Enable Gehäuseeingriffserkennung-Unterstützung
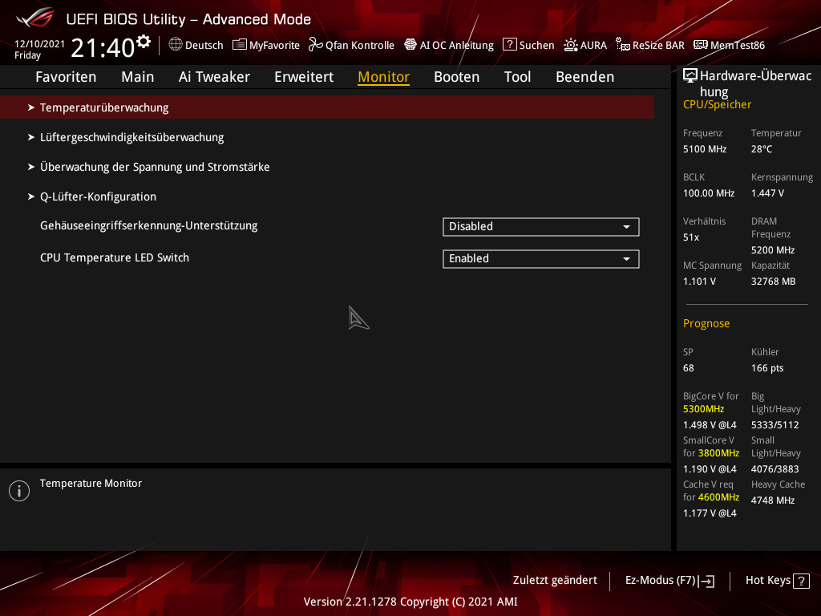This screenshot has width=821, height=616. click(540, 226)
